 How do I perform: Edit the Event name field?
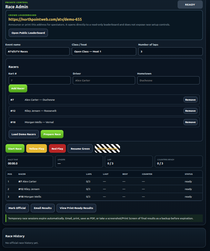38,52
